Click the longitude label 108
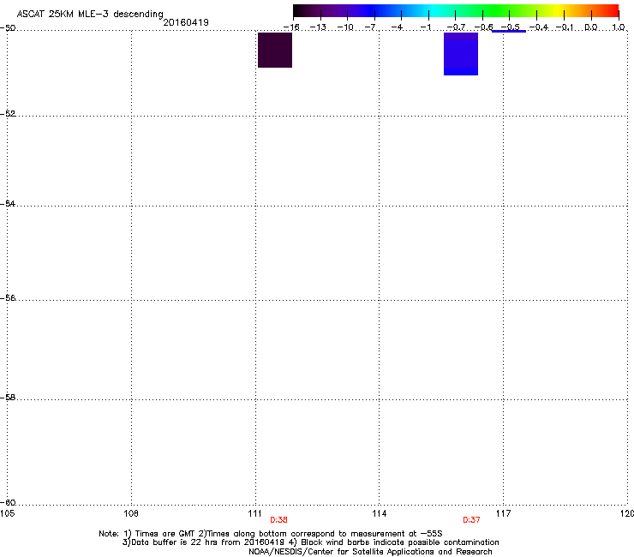Image resolution: width=634 pixels, height=557 pixels. (131, 513)
